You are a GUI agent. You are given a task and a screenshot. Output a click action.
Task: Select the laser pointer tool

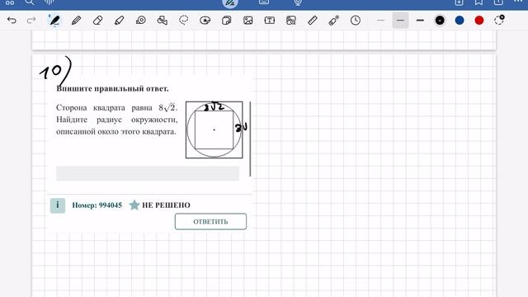333,21
